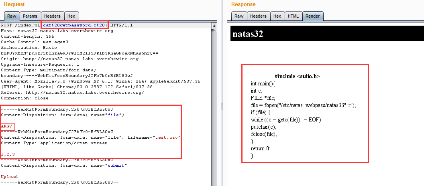Select the Request Raw tab
The image size is (424, 186).
pos(12,16)
